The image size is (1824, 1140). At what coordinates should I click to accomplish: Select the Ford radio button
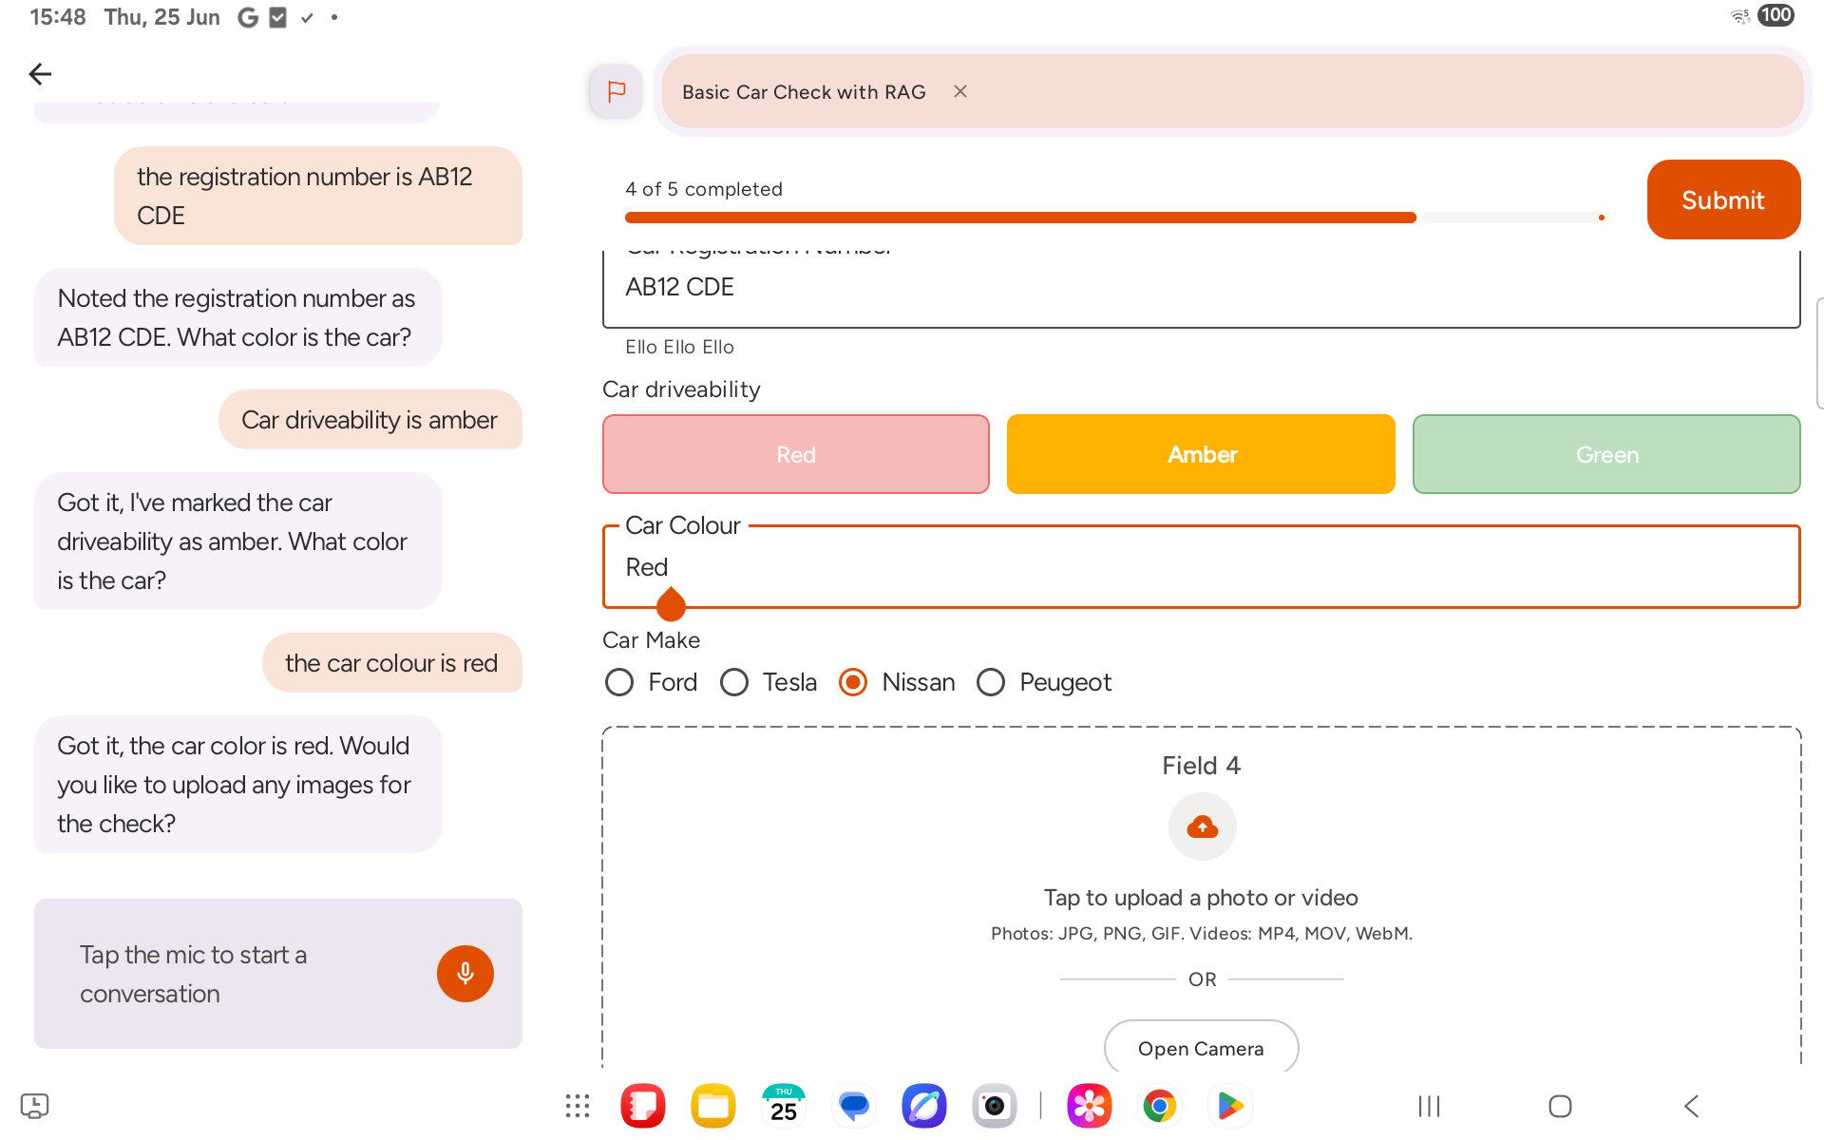pyautogui.click(x=619, y=682)
